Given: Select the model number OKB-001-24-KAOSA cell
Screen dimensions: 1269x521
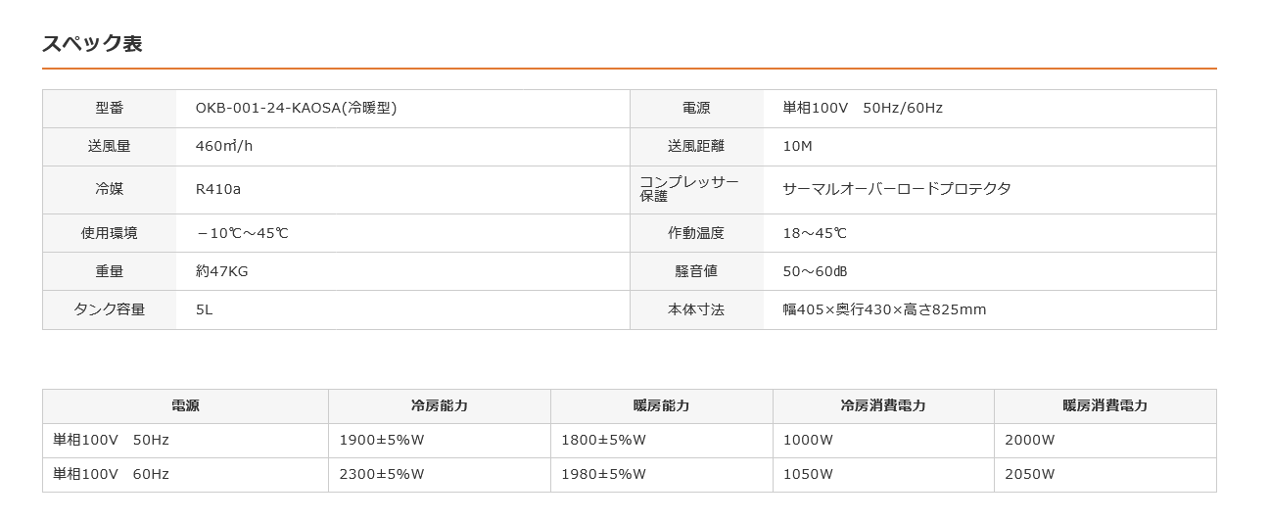Looking at the screenshot, I should pyautogui.click(x=296, y=108).
